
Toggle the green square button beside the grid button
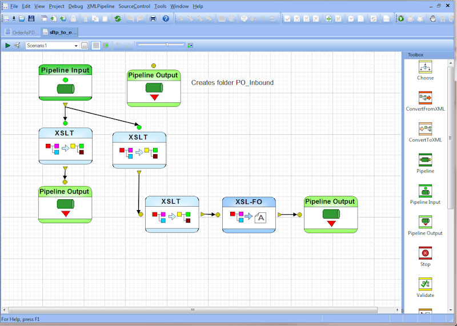click(105, 45)
